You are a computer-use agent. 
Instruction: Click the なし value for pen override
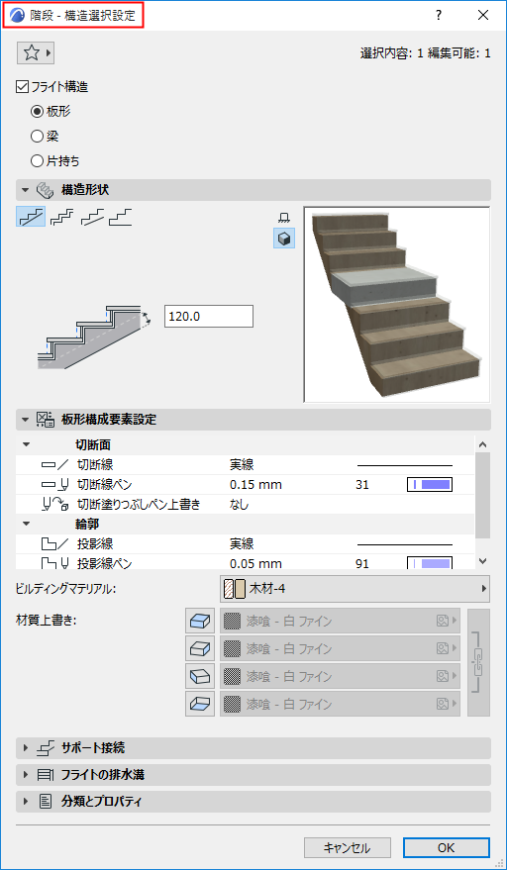click(240, 505)
